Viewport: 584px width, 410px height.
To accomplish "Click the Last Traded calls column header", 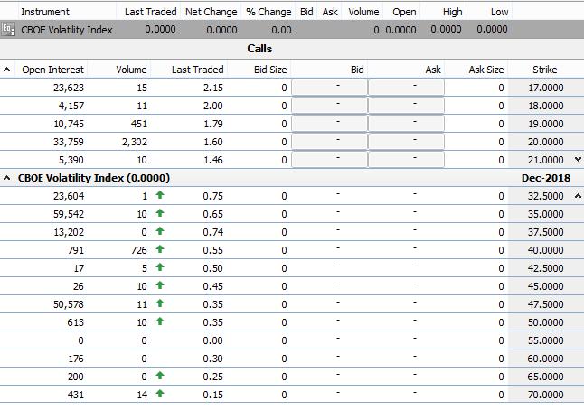I will tap(197, 70).
